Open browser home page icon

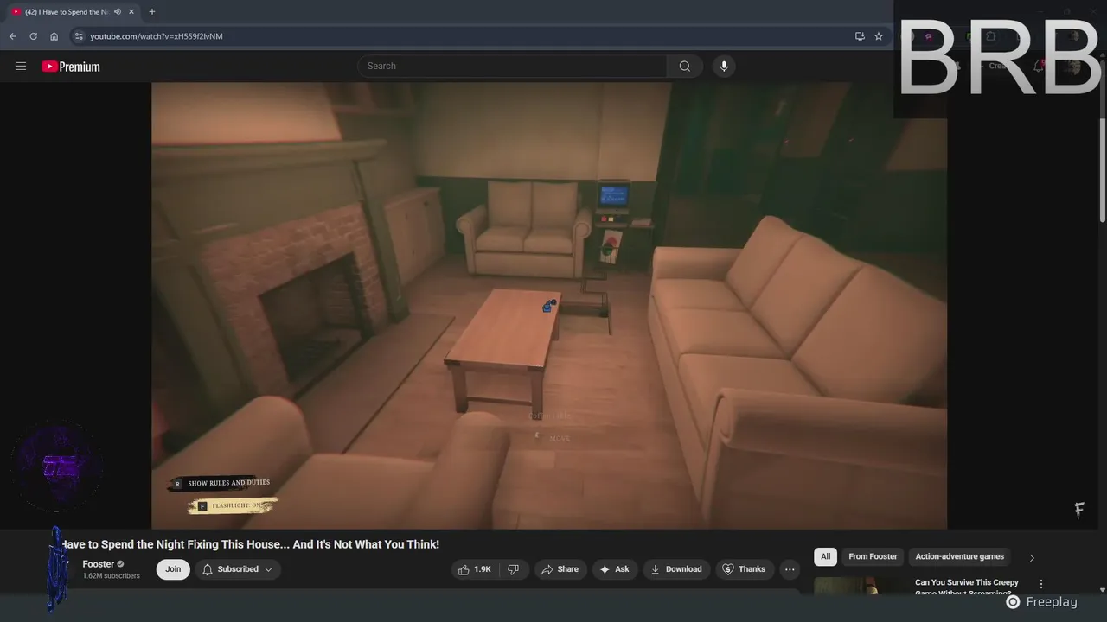pyautogui.click(x=54, y=36)
